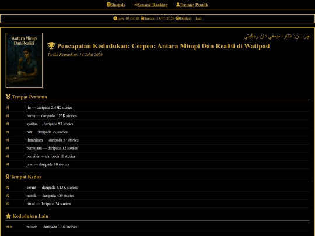Open the Antara Mimpi Dan Realiti cover image
The image size is (315, 236).
point(24,60)
